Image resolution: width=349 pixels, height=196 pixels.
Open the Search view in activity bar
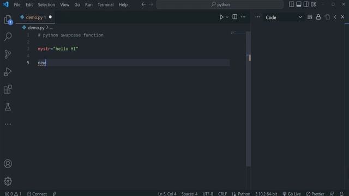[x=8, y=36]
